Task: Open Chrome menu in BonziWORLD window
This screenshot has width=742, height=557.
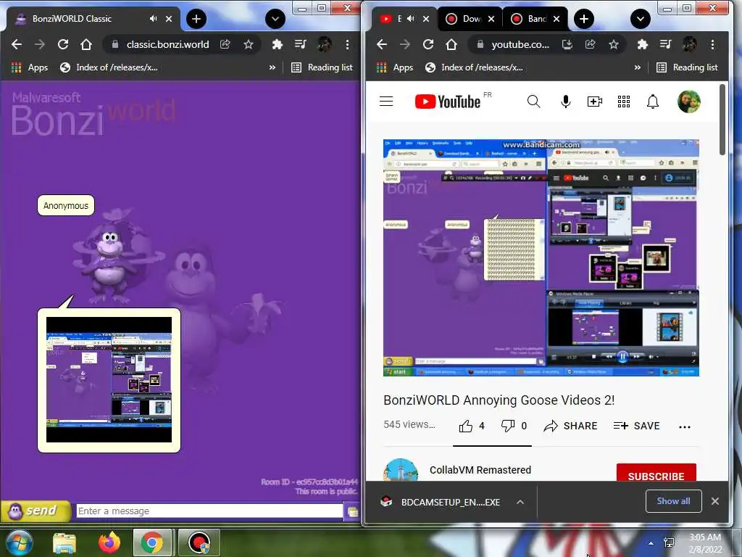Action: [347, 44]
